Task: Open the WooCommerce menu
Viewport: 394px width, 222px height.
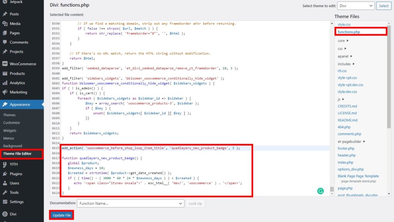Action: (22, 64)
